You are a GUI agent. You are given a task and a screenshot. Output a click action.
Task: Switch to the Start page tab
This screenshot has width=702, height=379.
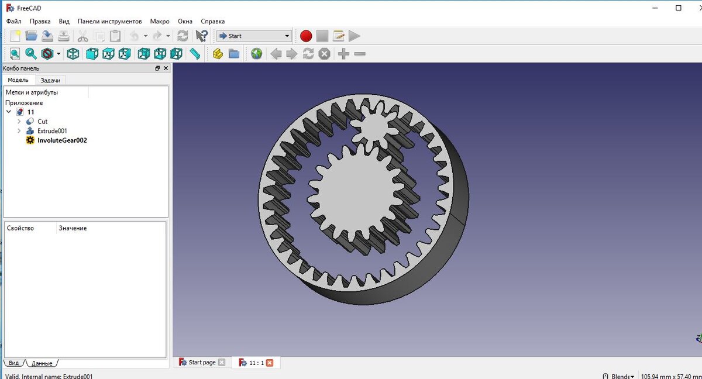(x=202, y=363)
